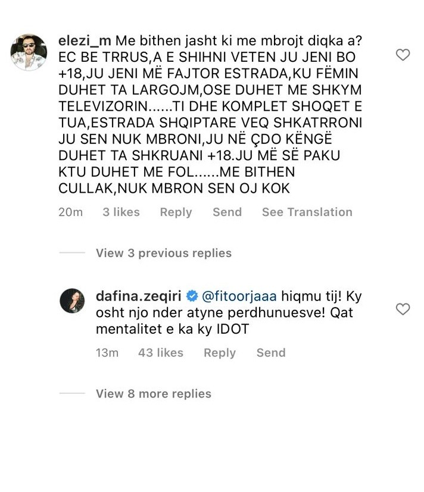This screenshot has height=492, width=424.
Task: Open elezi_m's profile picture
Action: tap(29, 52)
